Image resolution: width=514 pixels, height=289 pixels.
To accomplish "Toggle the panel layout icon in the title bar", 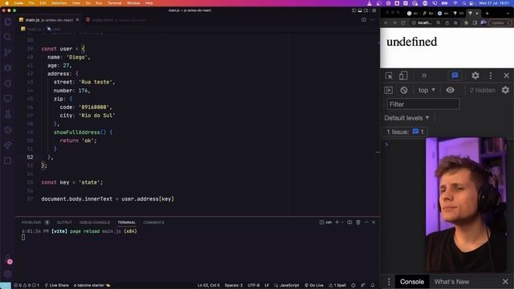I will [360, 10].
